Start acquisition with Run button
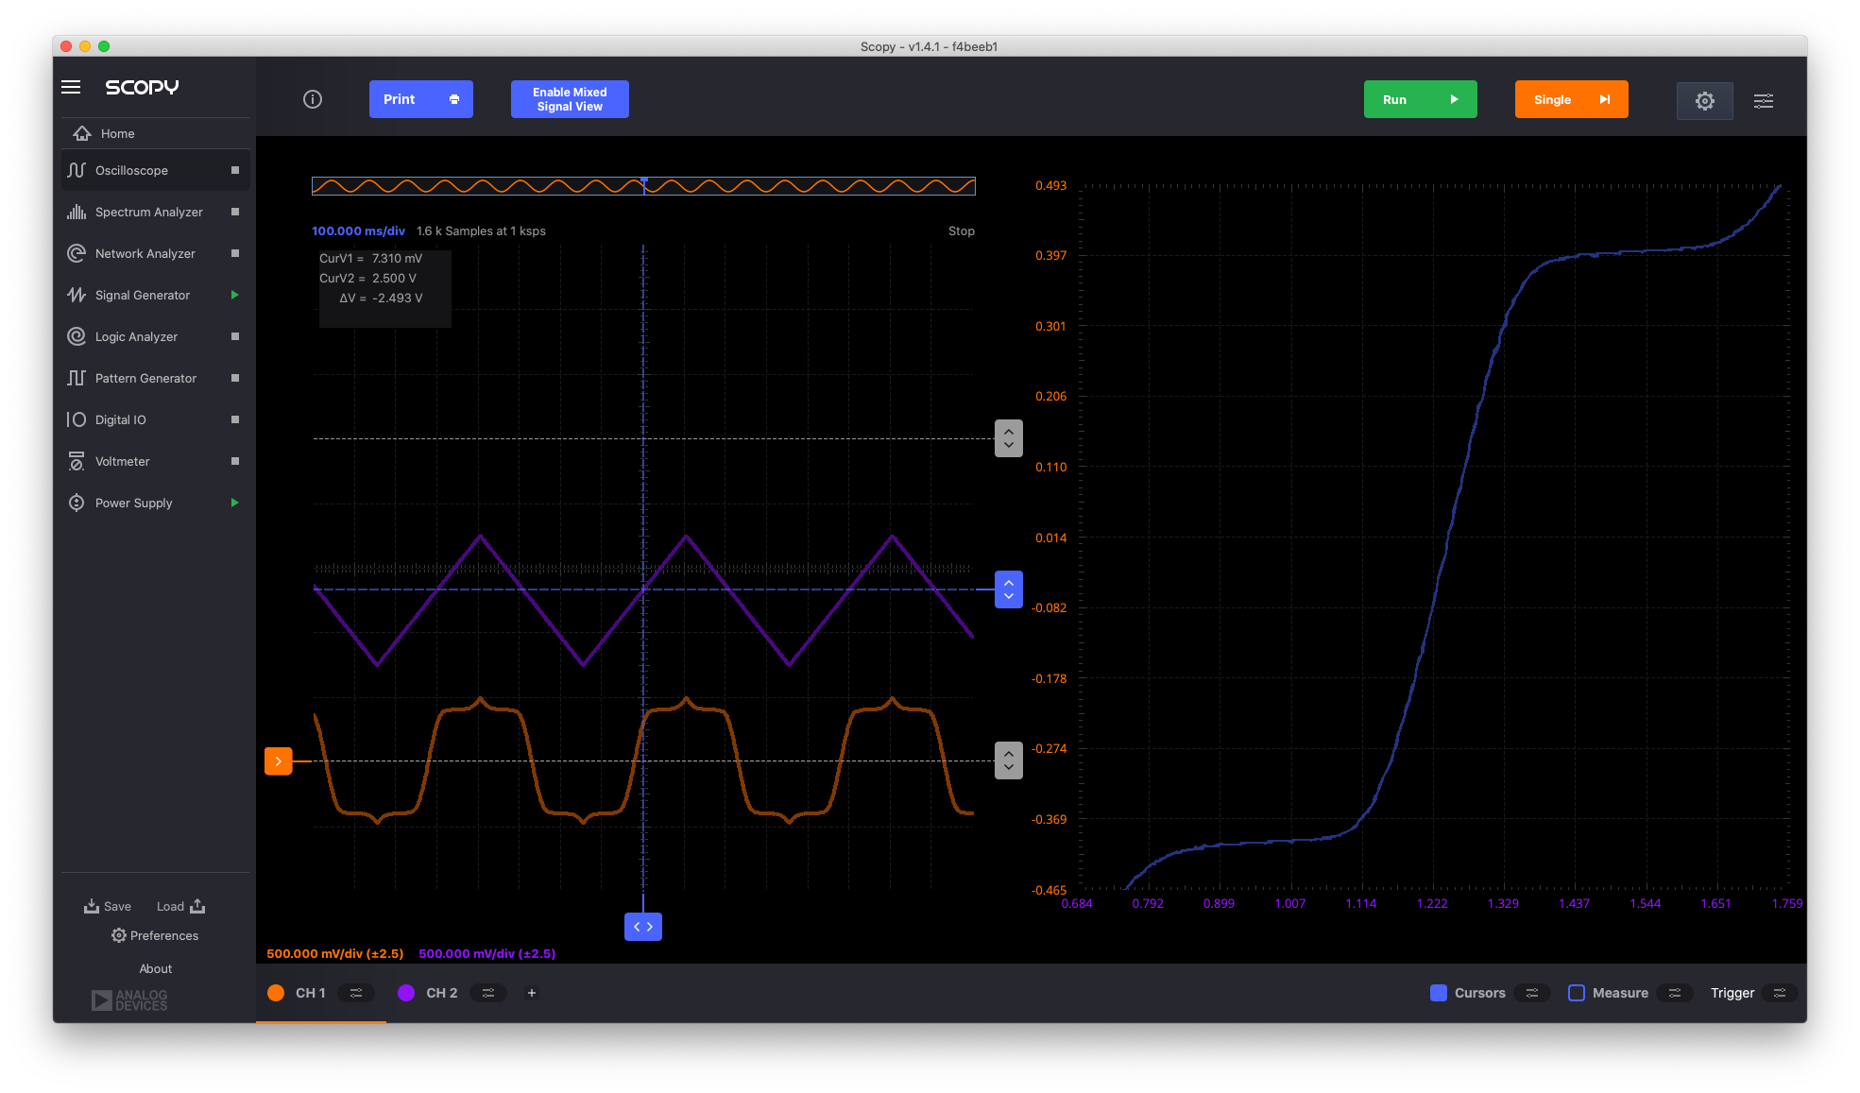The image size is (1860, 1093). pos(1420,99)
